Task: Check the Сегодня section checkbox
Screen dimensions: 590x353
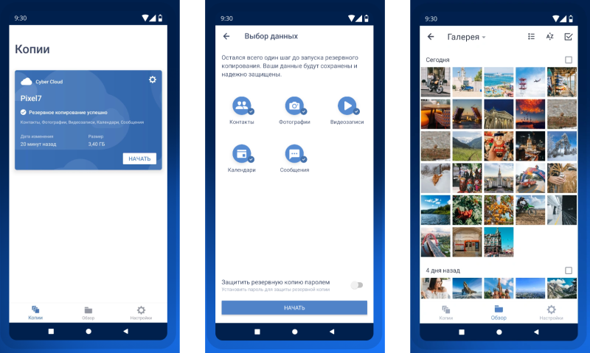Action: [x=568, y=60]
